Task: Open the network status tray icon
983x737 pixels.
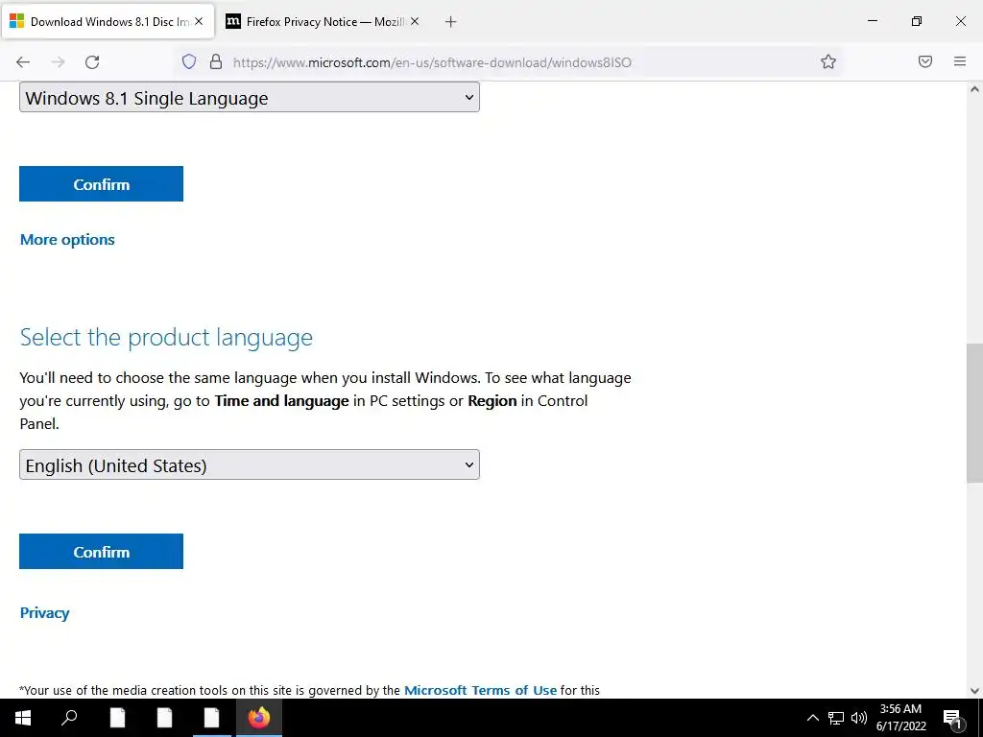Action: 836,718
